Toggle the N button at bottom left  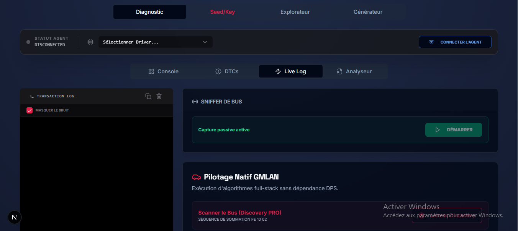click(x=15, y=217)
